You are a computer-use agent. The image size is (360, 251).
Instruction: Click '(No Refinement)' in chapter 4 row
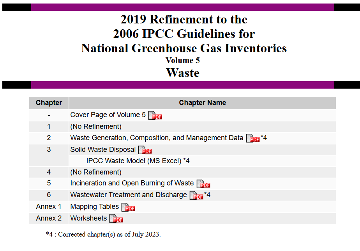coord(96,172)
